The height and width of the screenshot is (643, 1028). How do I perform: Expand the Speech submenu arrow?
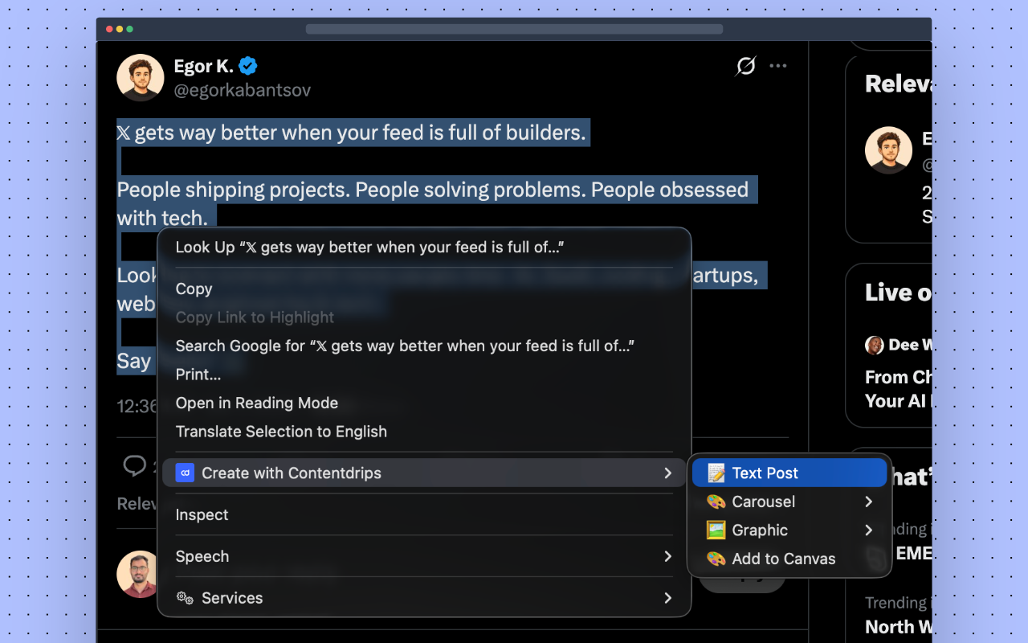[667, 556]
